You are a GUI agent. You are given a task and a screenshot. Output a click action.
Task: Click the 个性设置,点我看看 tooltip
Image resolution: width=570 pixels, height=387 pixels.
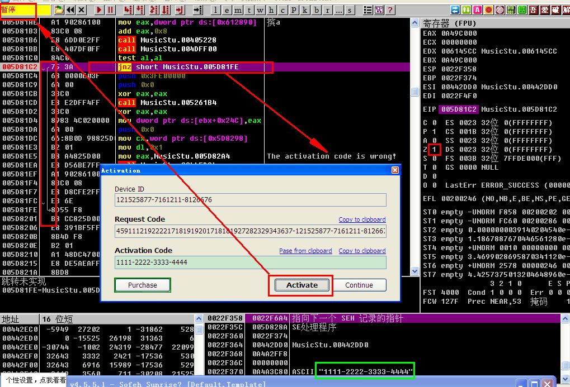(x=36, y=380)
